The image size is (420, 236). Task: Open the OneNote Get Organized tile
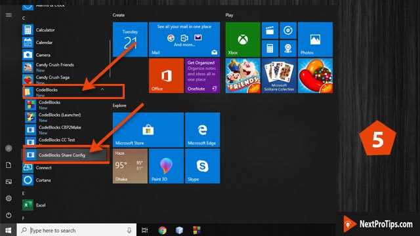(203, 76)
